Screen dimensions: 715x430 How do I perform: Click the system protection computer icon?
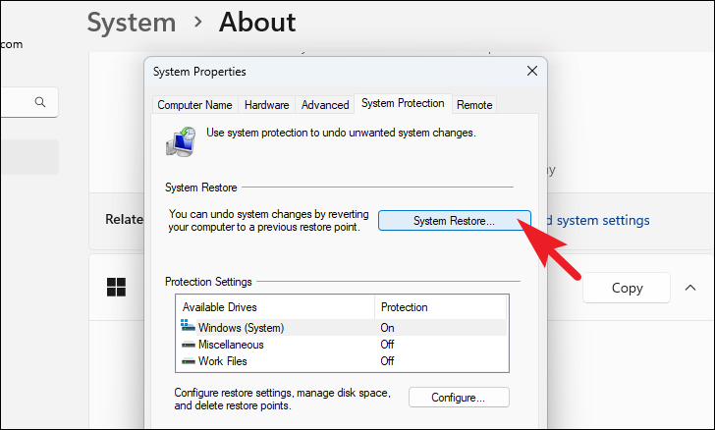181,141
